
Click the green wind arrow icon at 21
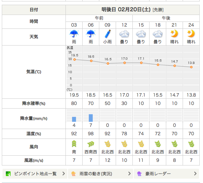(x=174, y=144)
